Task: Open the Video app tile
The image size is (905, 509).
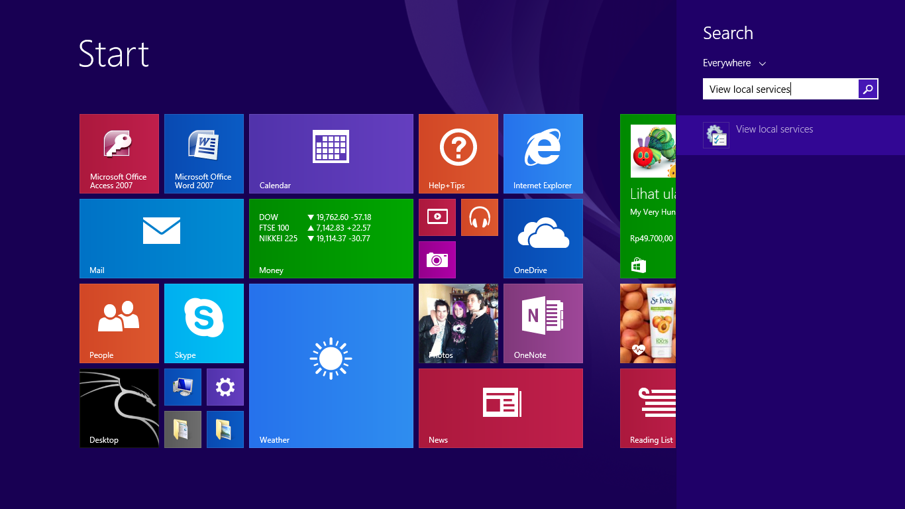Action: point(437,217)
